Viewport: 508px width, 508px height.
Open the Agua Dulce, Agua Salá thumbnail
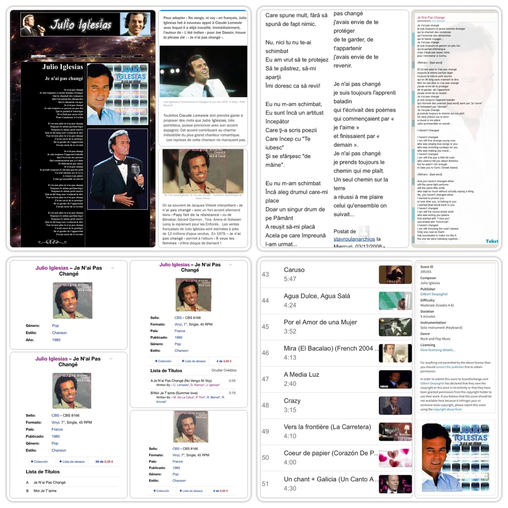click(x=395, y=301)
